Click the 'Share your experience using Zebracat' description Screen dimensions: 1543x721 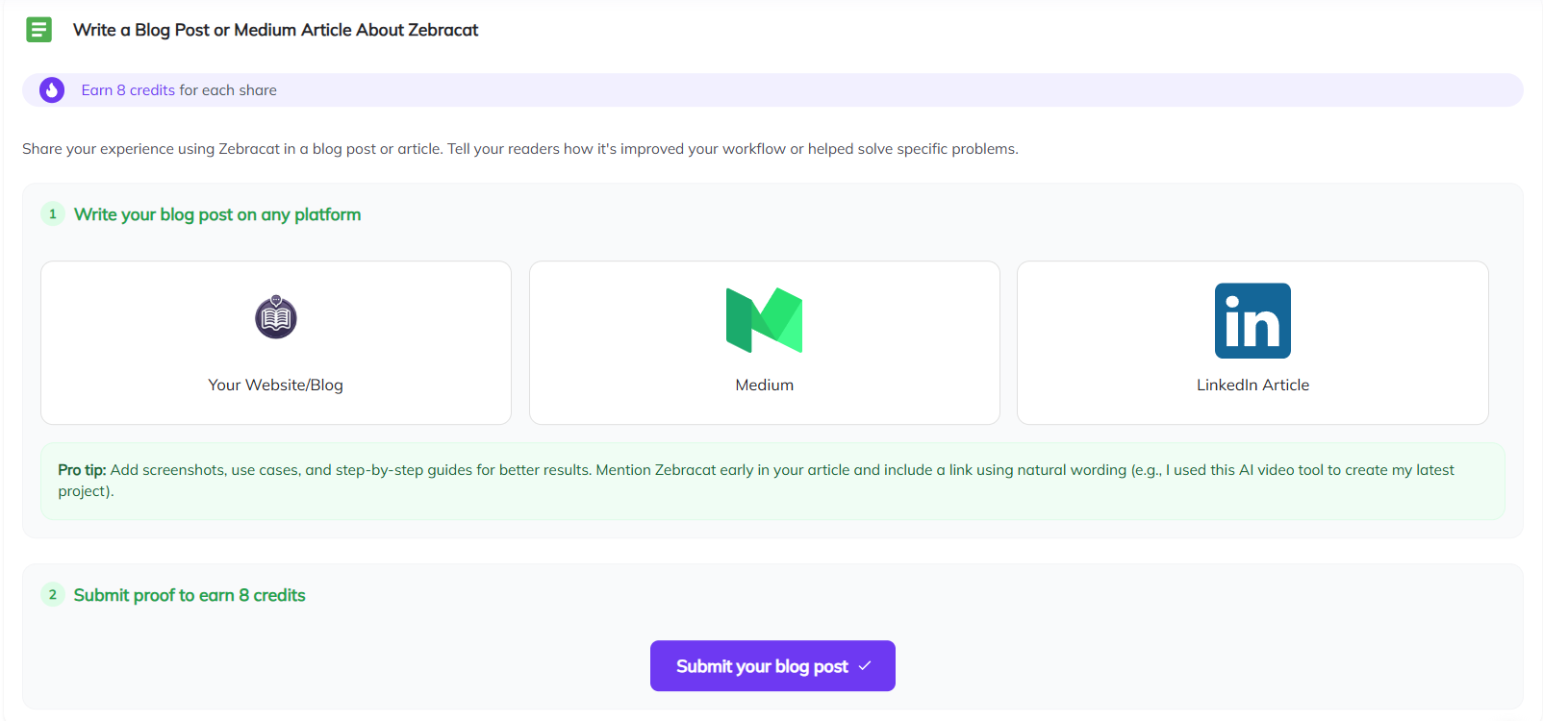(520, 149)
